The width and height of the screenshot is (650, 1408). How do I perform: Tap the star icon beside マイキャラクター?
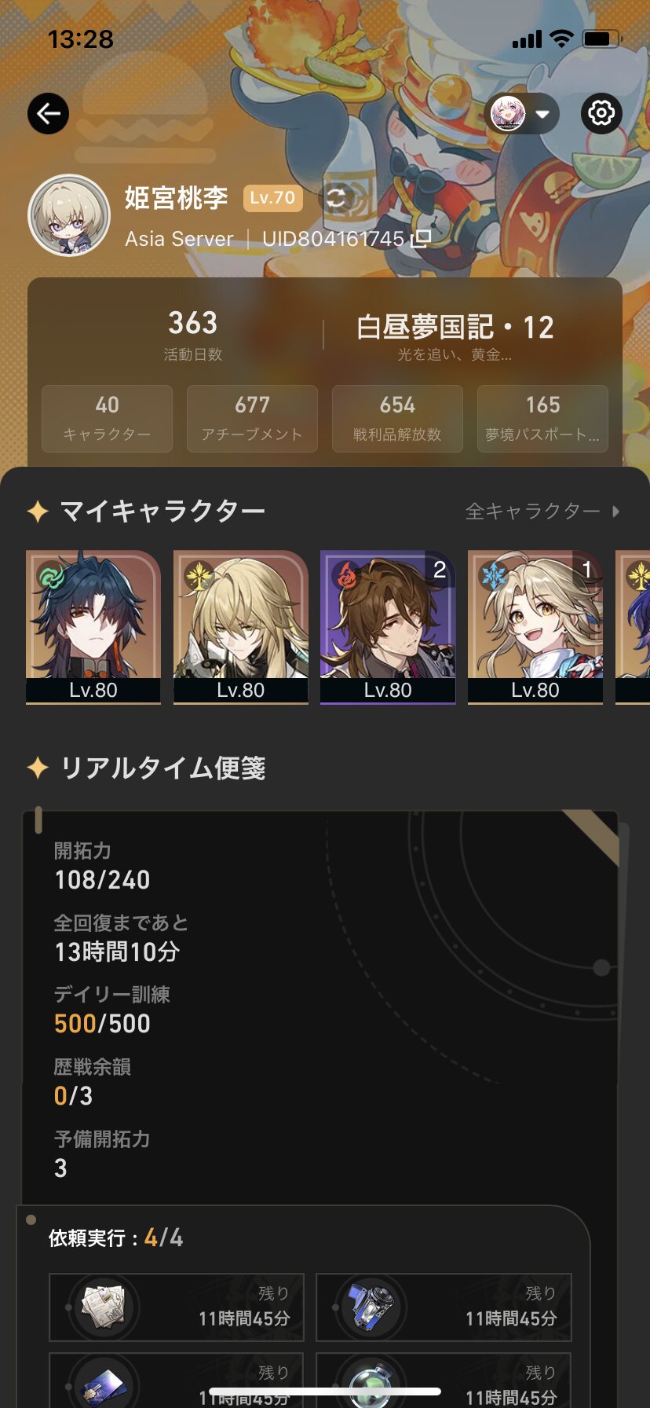[38, 511]
